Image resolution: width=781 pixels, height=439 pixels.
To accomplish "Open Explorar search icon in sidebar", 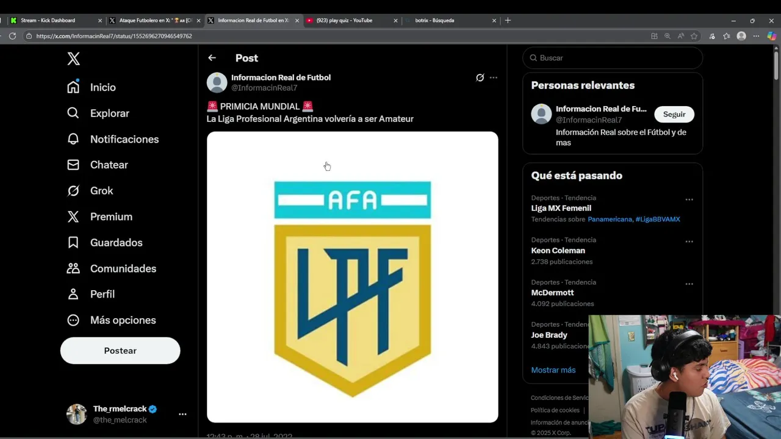I will coord(73,113).
